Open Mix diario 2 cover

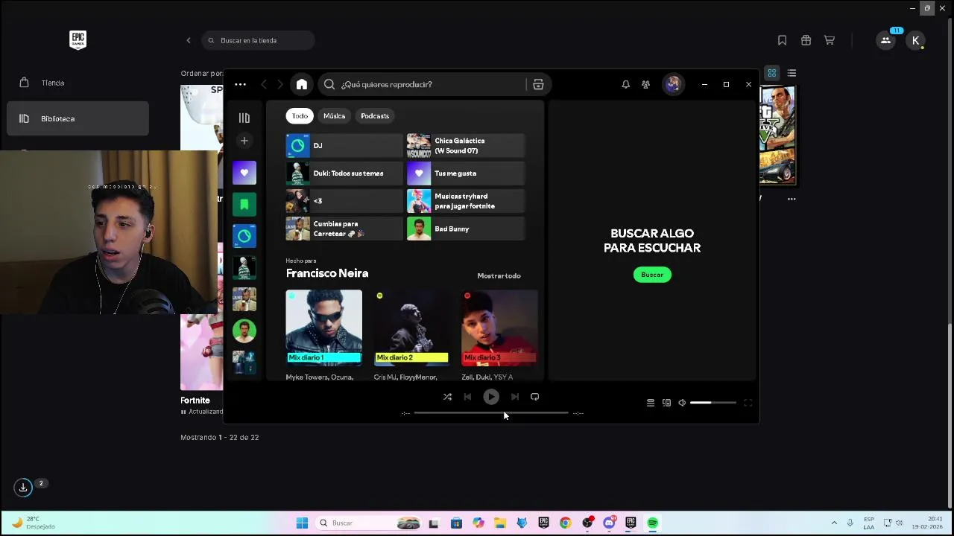[411, 327]
